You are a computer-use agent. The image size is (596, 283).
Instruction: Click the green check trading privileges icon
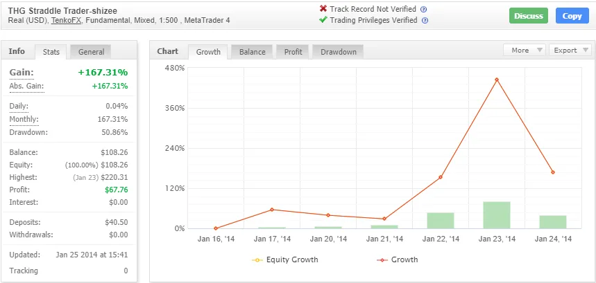[323, 20]
